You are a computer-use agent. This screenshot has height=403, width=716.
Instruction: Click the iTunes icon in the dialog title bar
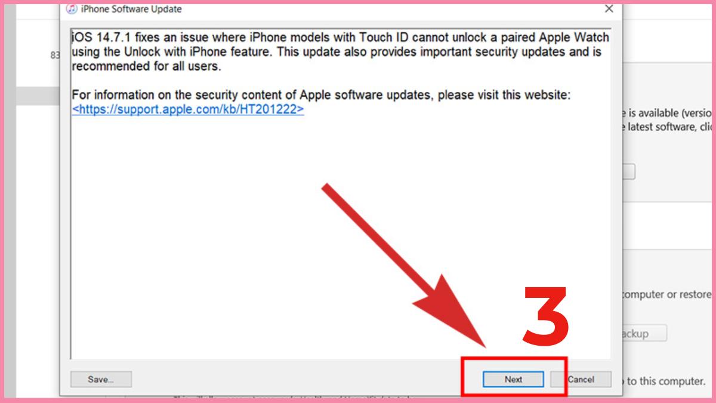[72, 9]
